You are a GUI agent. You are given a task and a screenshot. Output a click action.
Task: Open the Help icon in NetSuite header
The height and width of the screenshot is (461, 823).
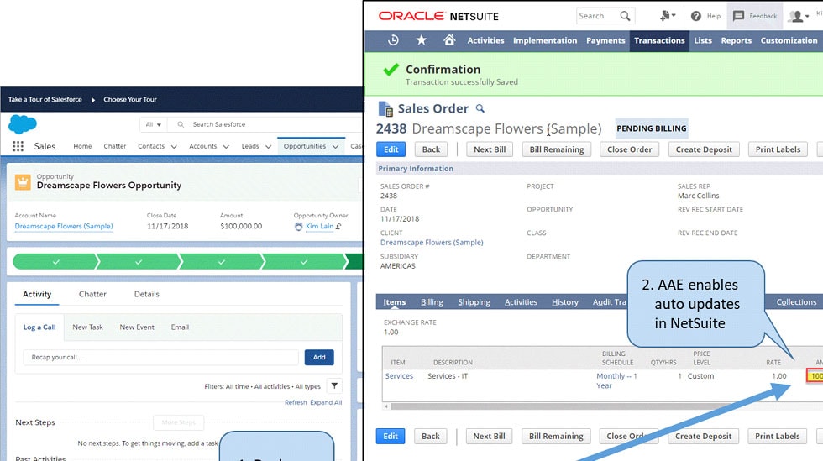(x=696, y=16)
